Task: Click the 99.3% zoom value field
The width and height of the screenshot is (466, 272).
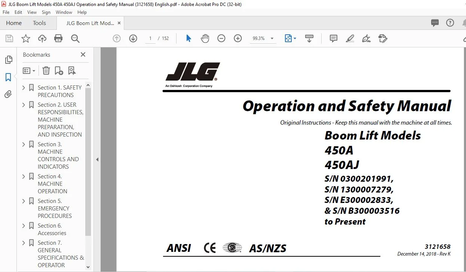Action: [x=258, y=38]
